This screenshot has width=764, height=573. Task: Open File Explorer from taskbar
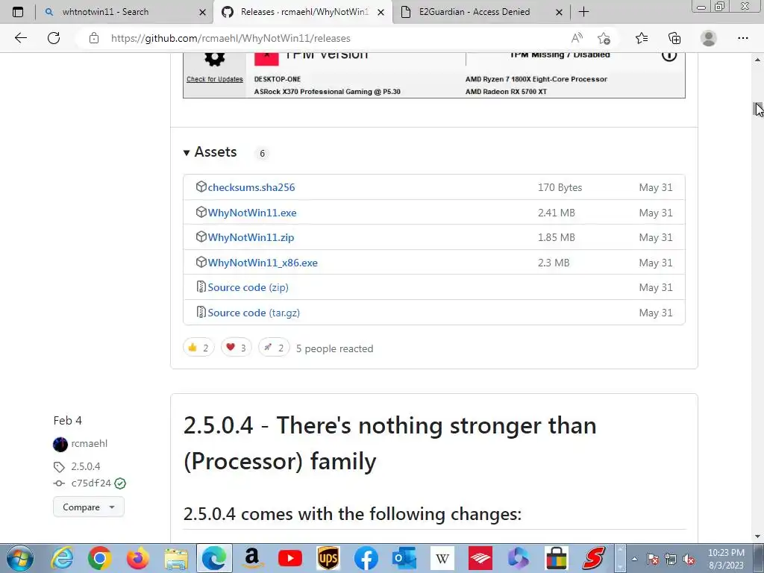pos(176,558)
